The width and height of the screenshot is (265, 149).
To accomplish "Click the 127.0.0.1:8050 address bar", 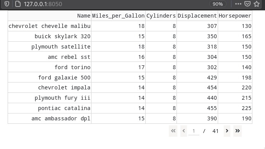I will click(x=43, y=4).
